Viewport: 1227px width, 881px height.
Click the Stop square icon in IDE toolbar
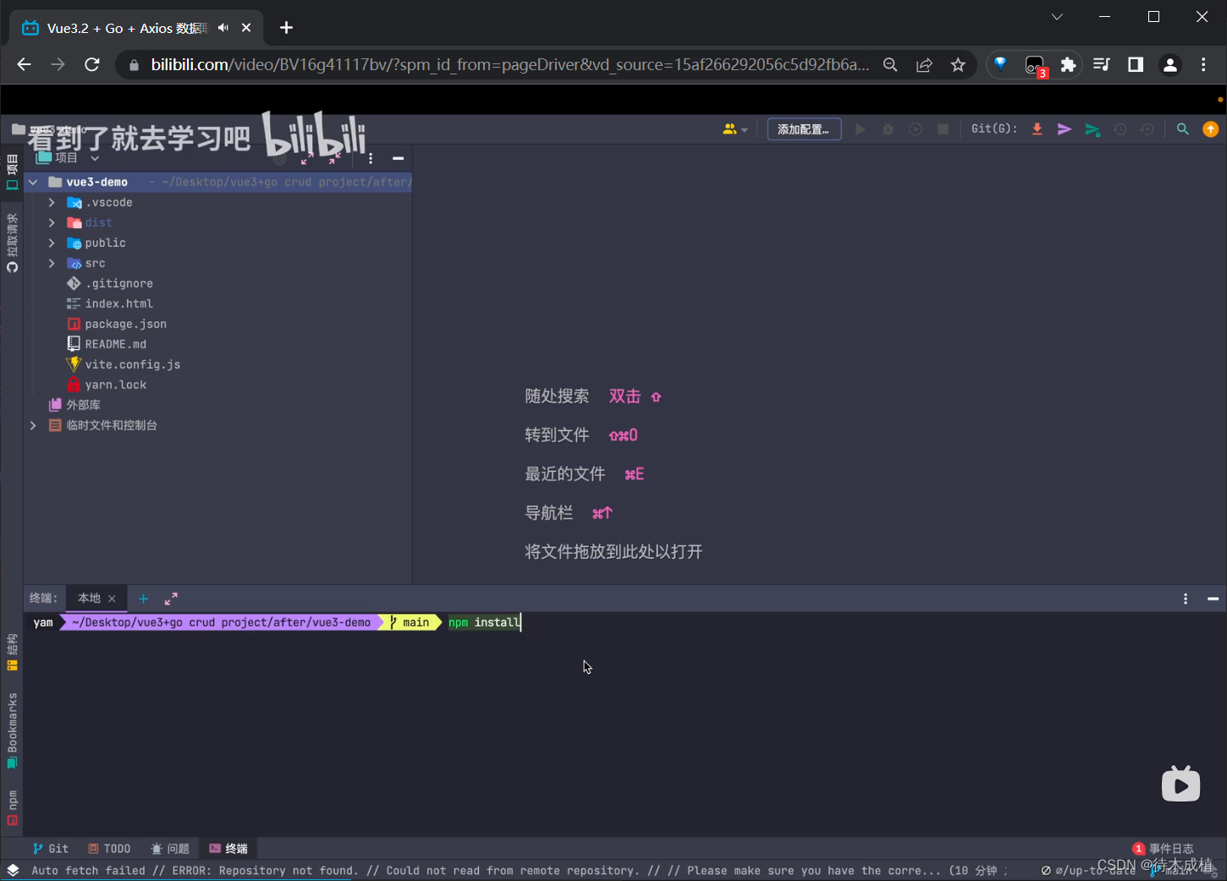coord(943,129)
